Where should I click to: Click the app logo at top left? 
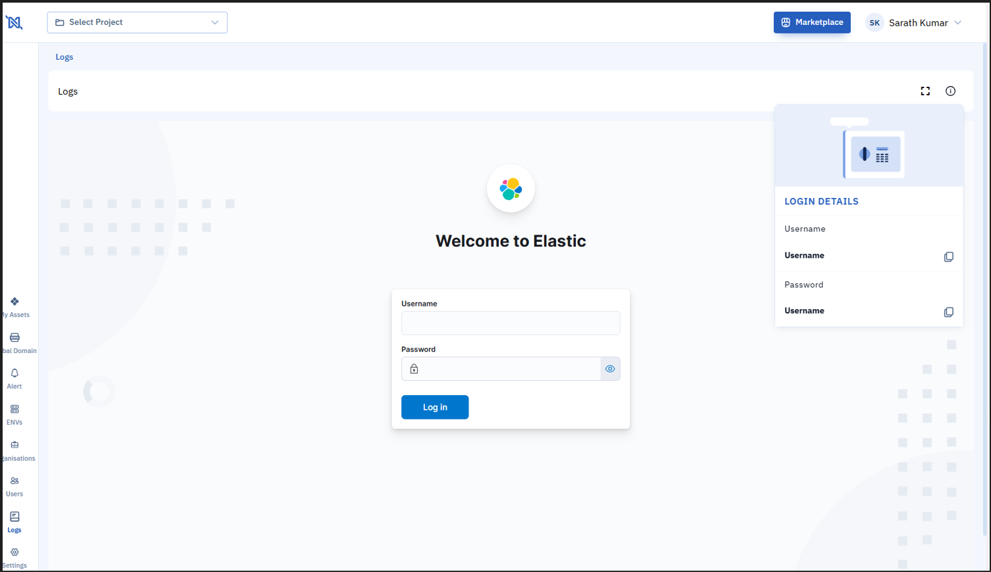14,22
